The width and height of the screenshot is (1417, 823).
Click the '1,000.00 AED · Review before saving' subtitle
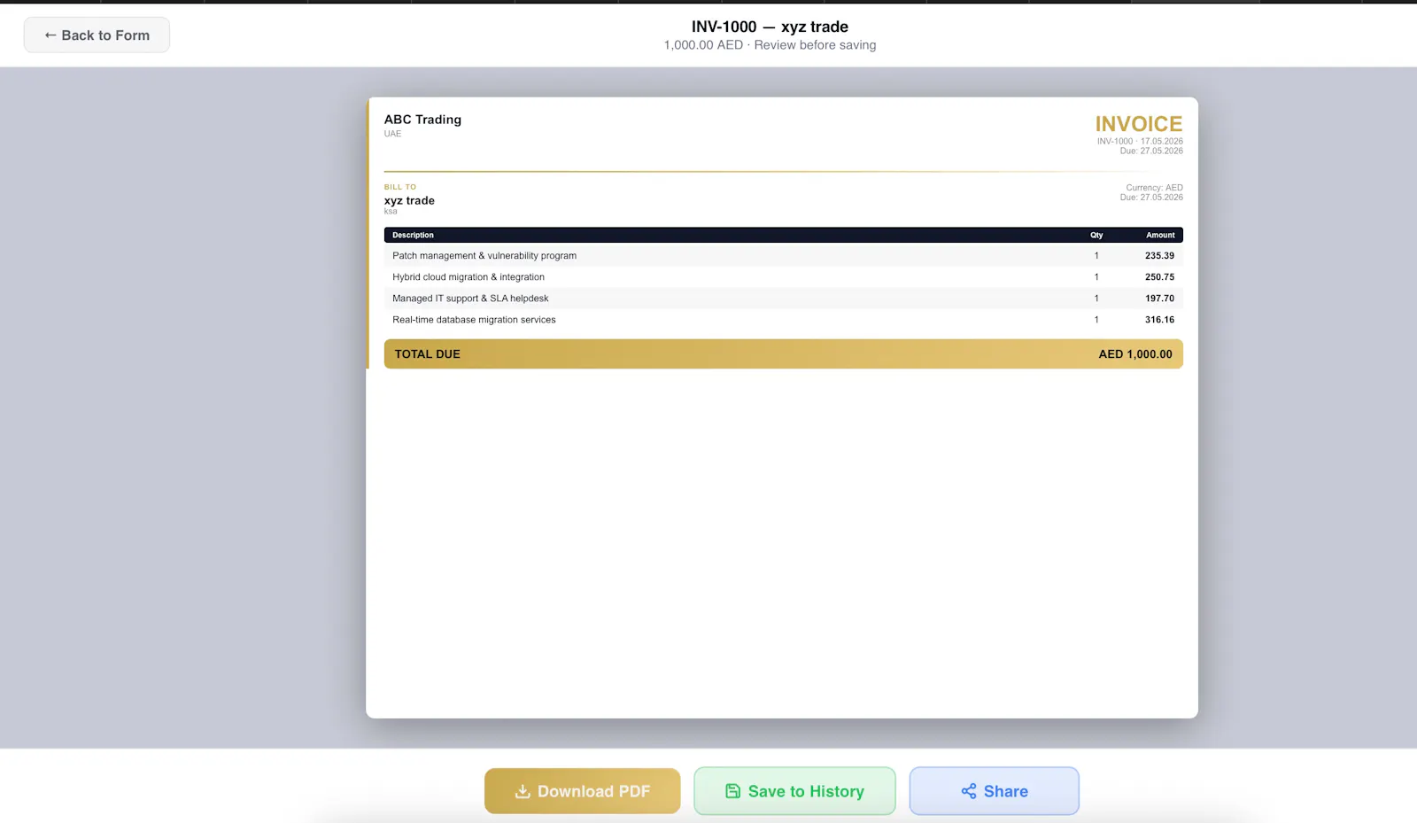click(x=770, y=45)
